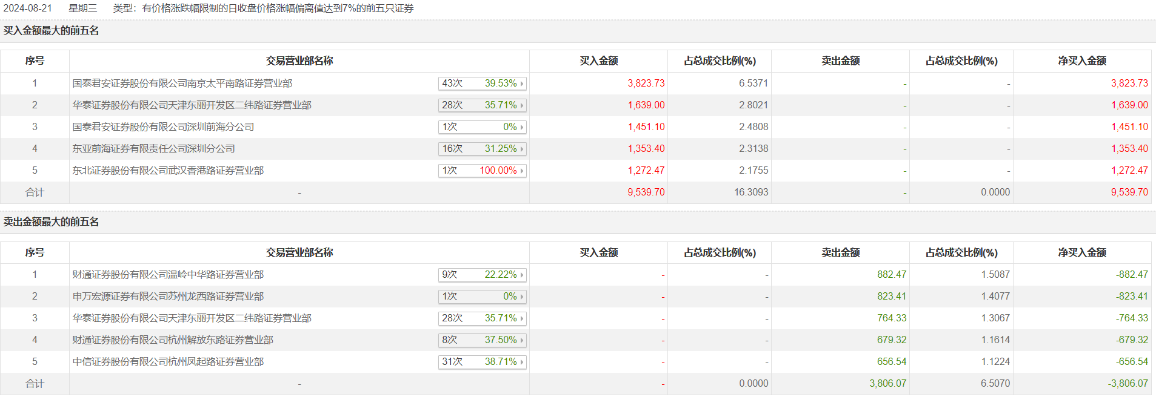Open 国泰君安证券 南京太平南路 brokerage link

(x=182, y=84)
